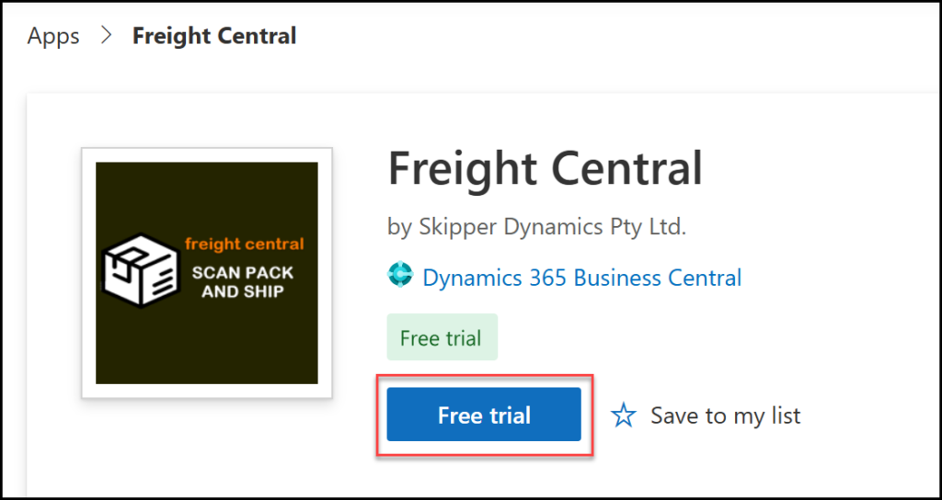This screenshot has width=942, height=500.
Task: Click the breadcrumb chevron separator after Apps
Action: 106,37
